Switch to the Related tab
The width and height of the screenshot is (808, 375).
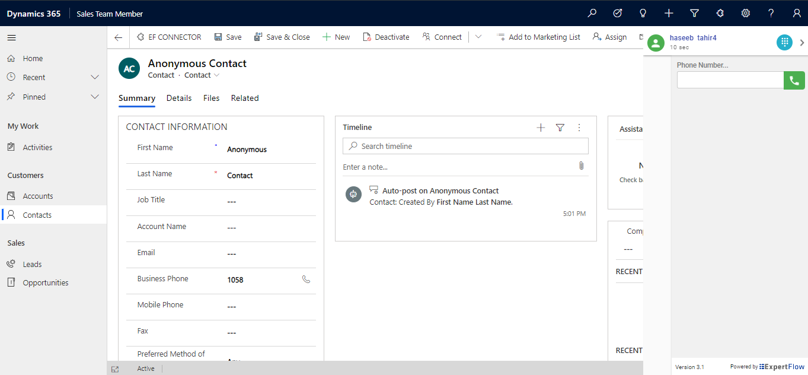coord(245,98)
